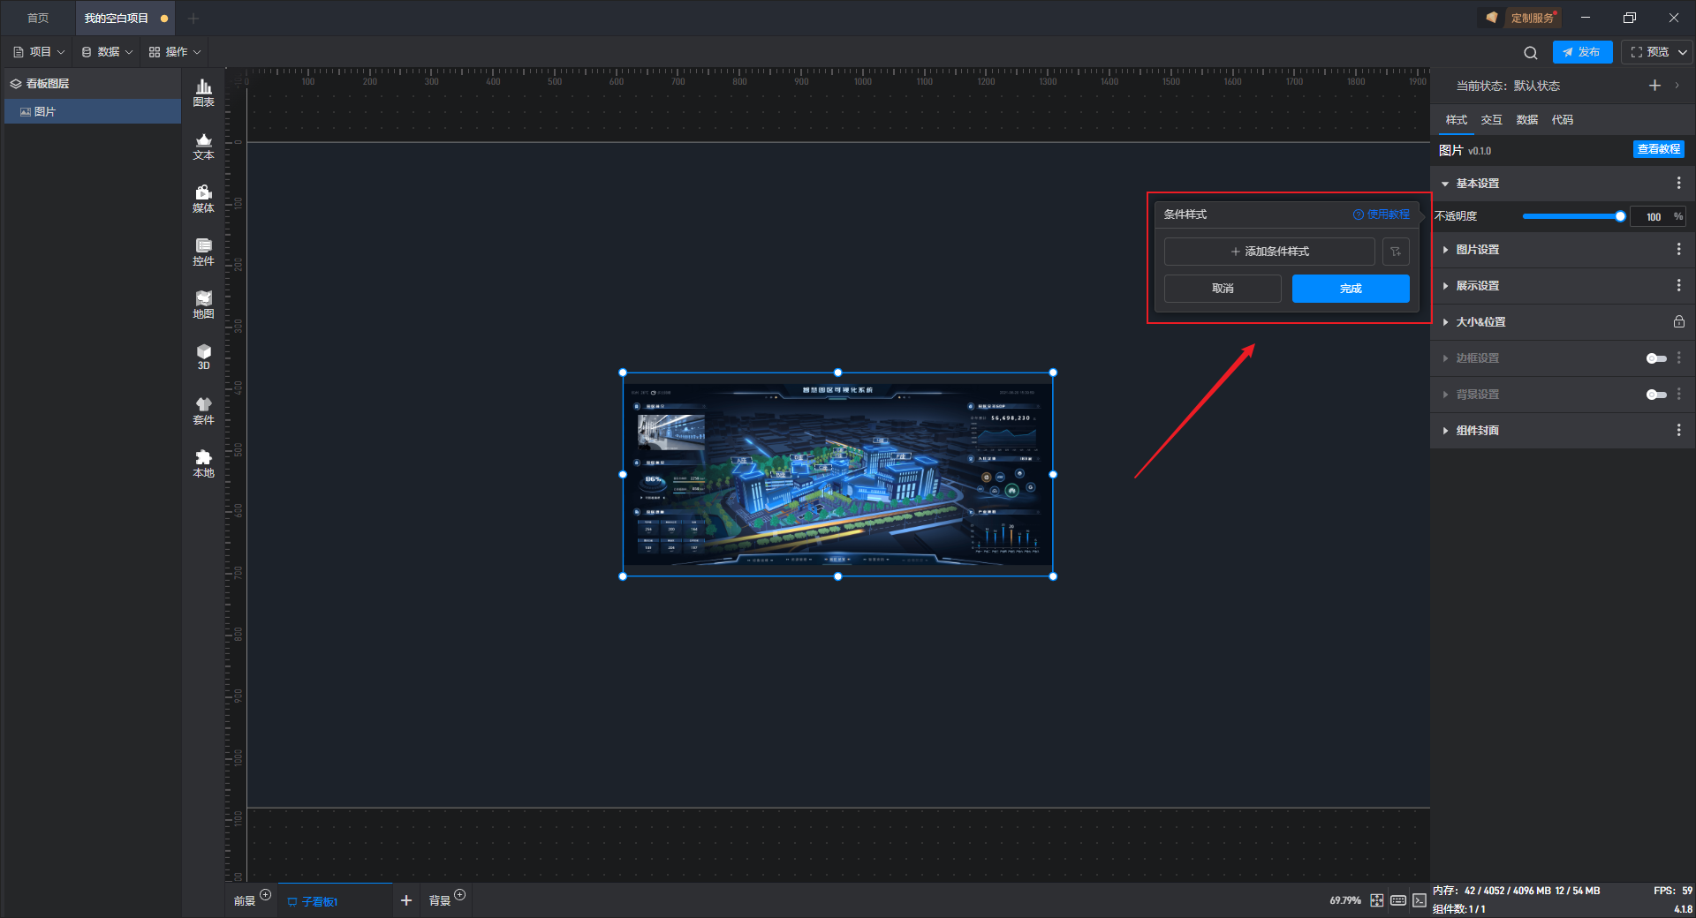The height and width of the screenshot is (918, 1696).
Task: Toggle the 背景设置 background switch
Action: coord(1656,395)
